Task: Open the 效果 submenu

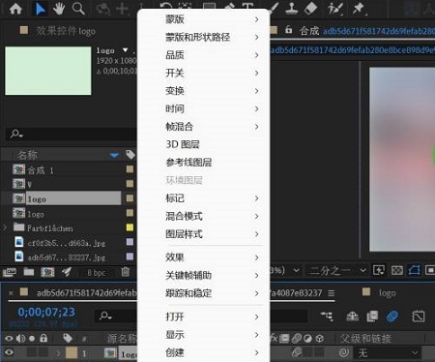Action: [204, 257]
